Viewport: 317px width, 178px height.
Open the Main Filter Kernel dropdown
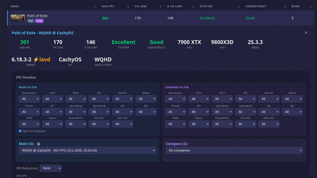[122, 99]
